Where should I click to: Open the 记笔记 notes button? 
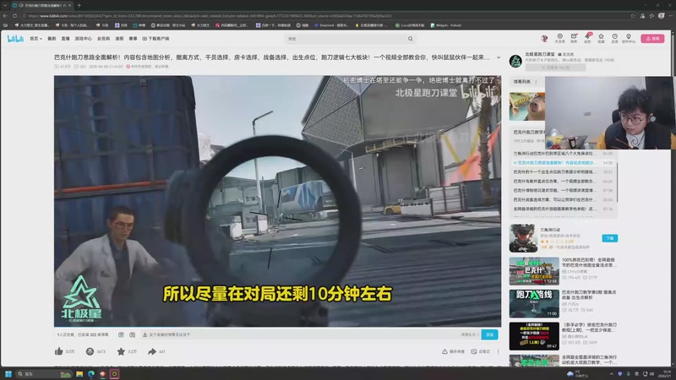pyautogui.click(x=480, y=351)
